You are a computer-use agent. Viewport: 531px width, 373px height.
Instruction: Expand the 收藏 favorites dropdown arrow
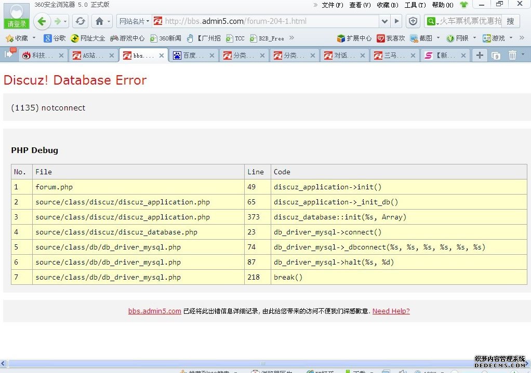click(34, 38)
